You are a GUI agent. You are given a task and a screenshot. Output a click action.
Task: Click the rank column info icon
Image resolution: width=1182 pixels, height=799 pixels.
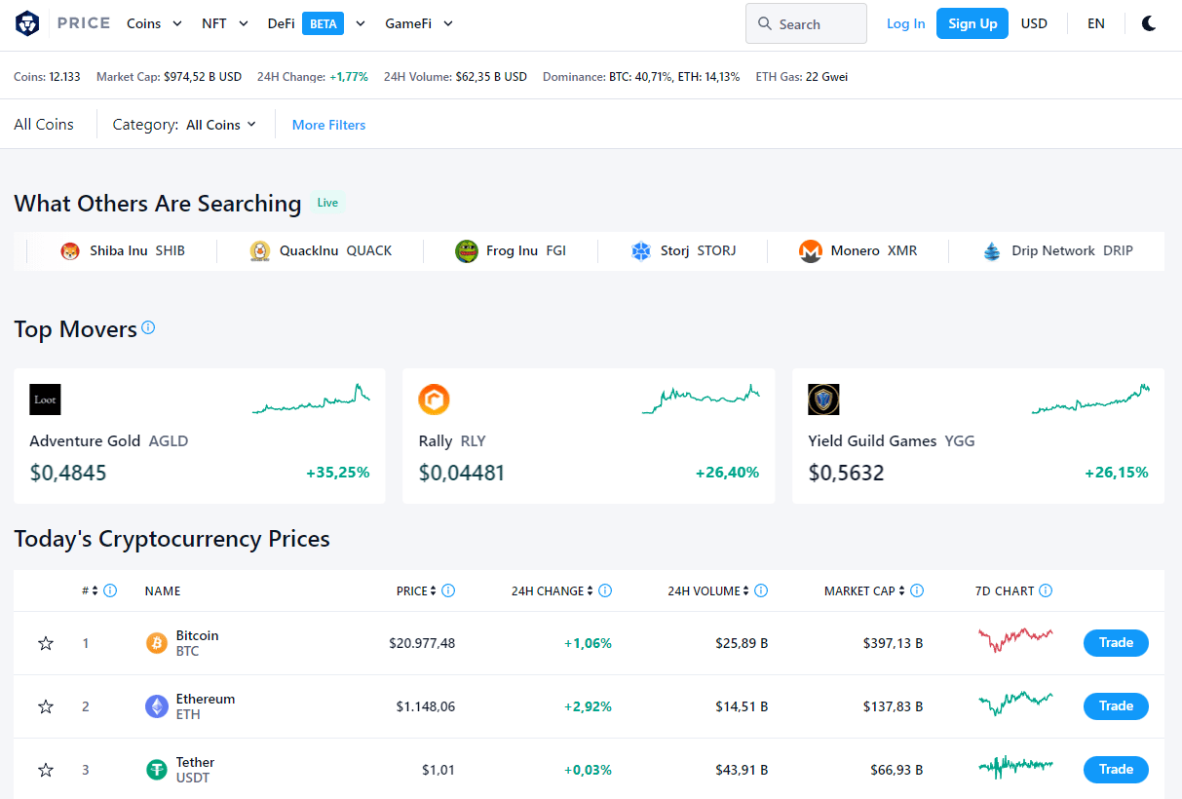pos(110,590)
